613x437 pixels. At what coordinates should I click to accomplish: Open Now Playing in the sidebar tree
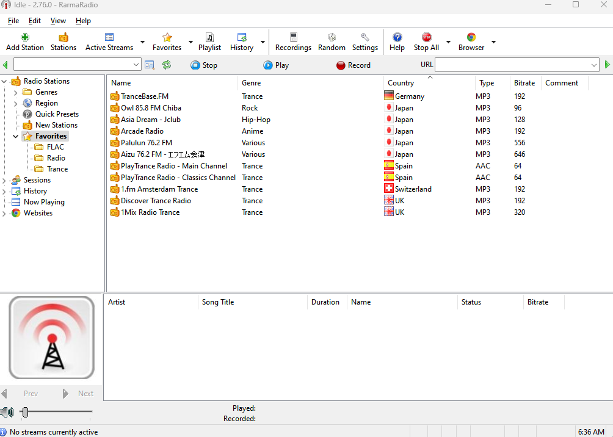tap(44, 202)
